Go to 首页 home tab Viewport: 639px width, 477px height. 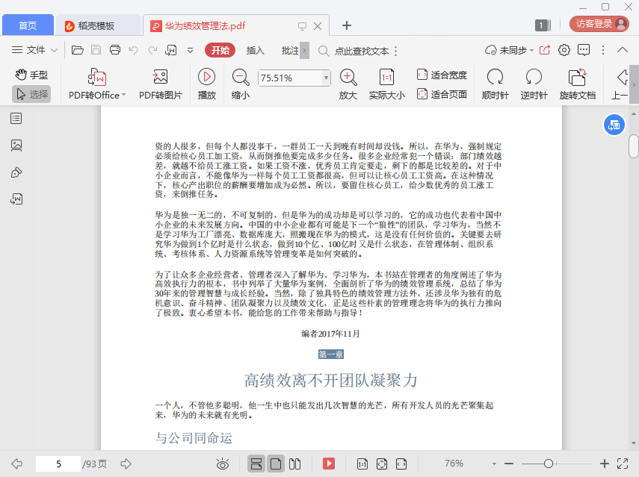pos(28,25)
